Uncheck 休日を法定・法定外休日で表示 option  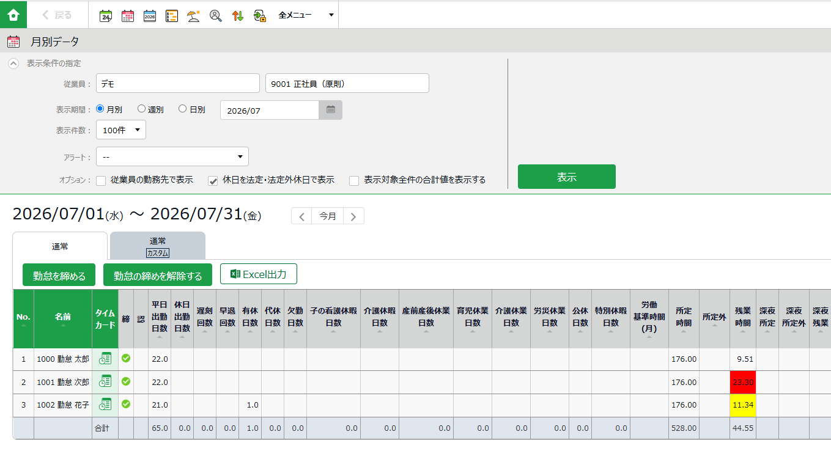pyautogui.click(x=213, y=180)
